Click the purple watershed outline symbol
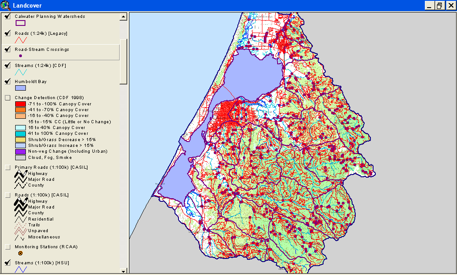The image size is (457, 275). 21,23
